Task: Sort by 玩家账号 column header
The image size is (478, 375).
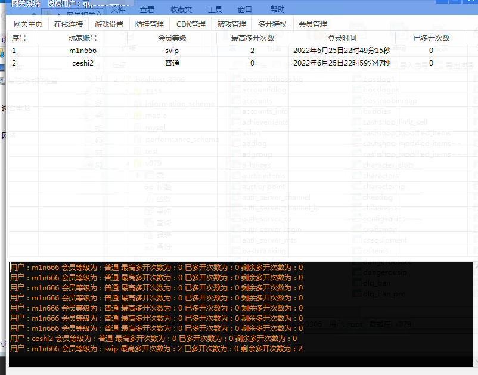Action: pos(83,38)
